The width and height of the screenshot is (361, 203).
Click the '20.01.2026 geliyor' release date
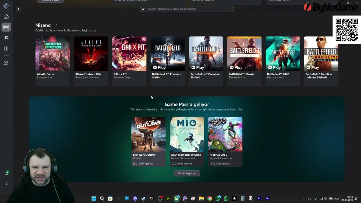point(182,164)
